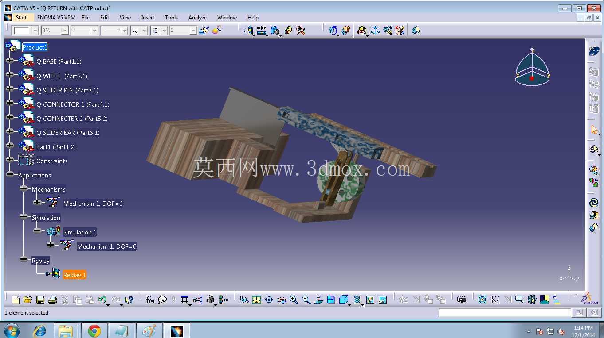The width and height of the screenshot is (604, 338).
Task: Click the Select arrow tool
Action: point(594,130)
